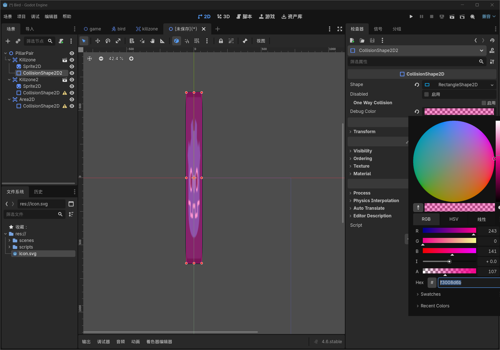Activate the Move Mode tool
This screenshot has width=500, height=350.
click(98, 41)
